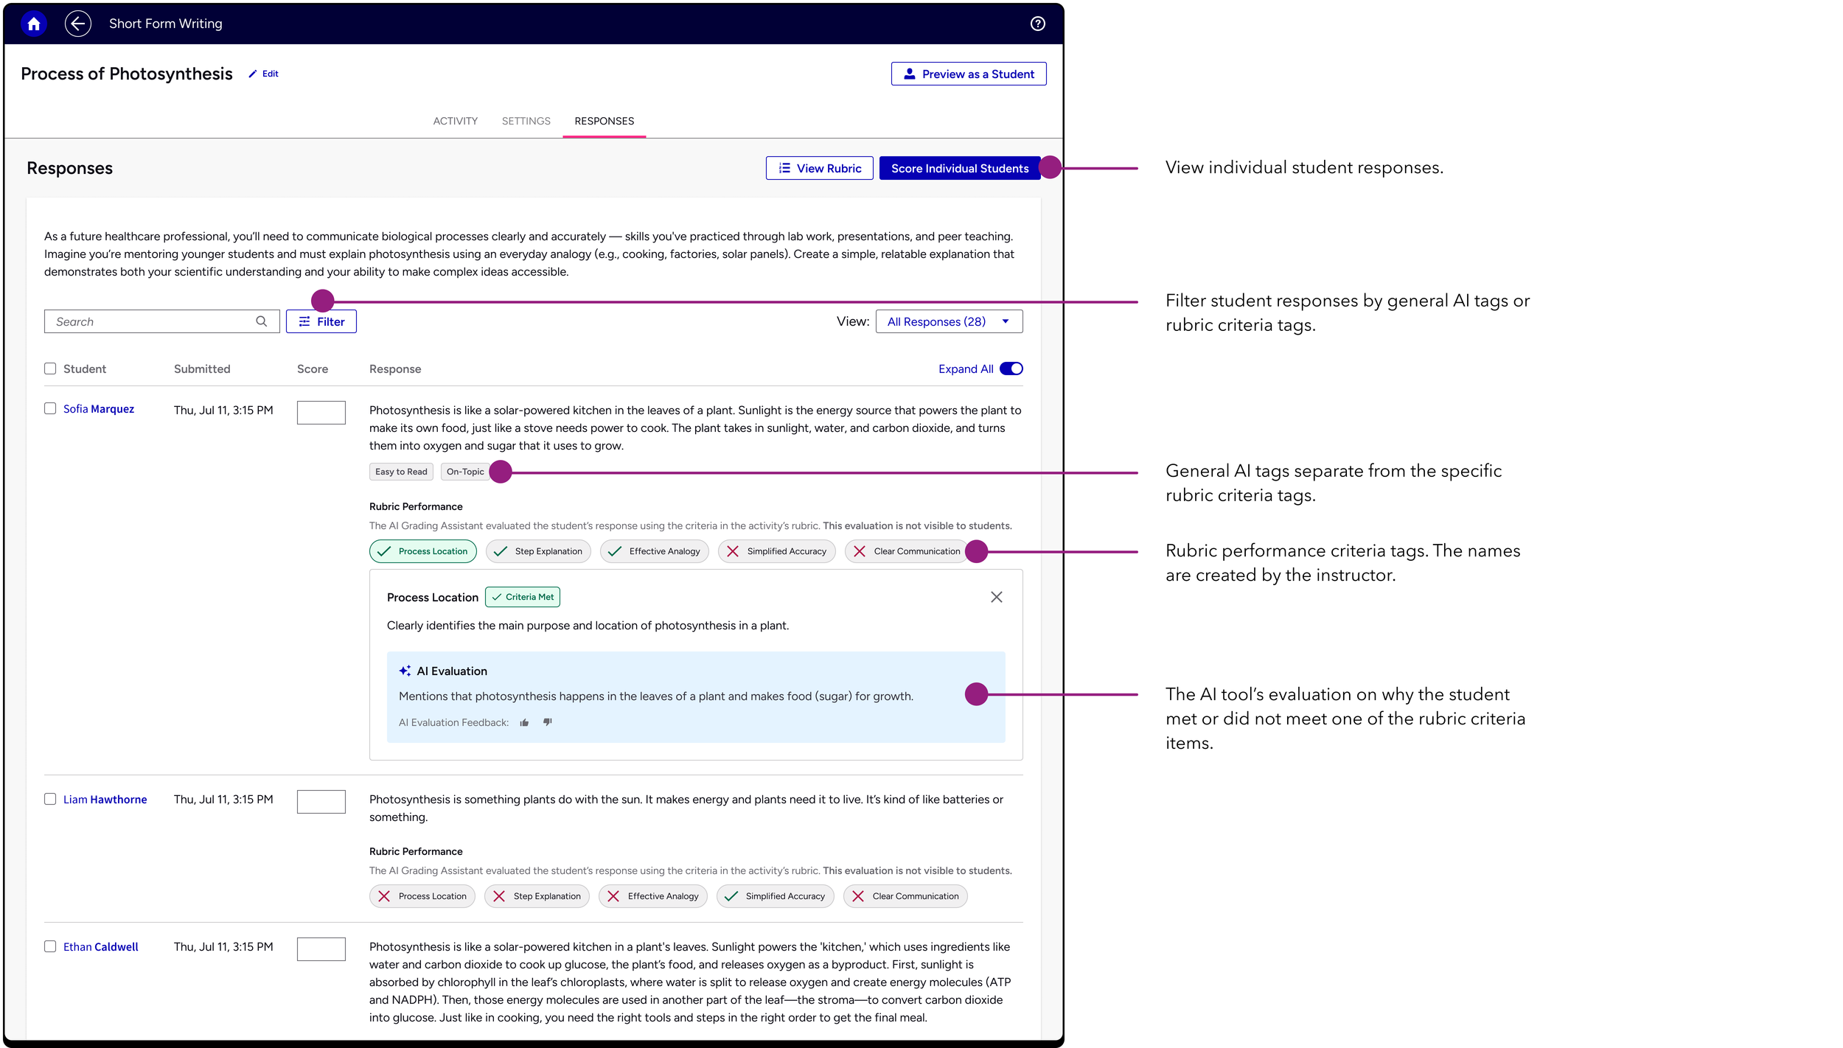The height and width of the screenshot is (1048, 1843).
Task: Switch to the Settings tab
Action: [x=526, y=121]
